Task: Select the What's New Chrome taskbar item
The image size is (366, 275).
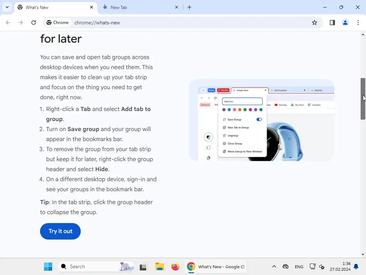Action: (x=216, y=266)
